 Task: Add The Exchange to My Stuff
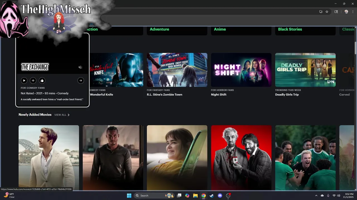pyautogui.click(x=33, y=81)
